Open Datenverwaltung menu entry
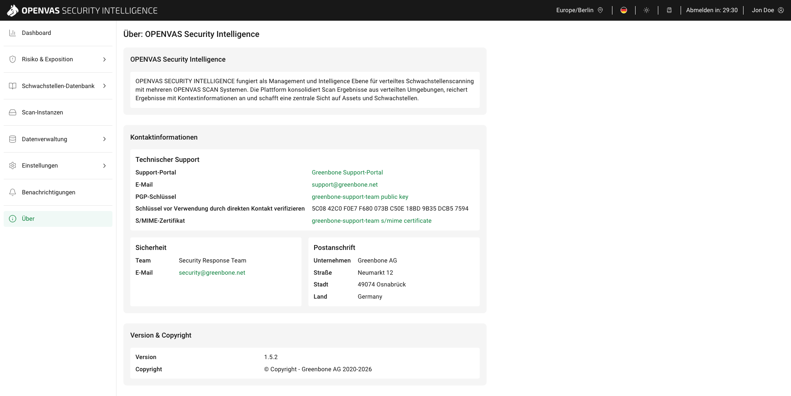 [58, 139]
